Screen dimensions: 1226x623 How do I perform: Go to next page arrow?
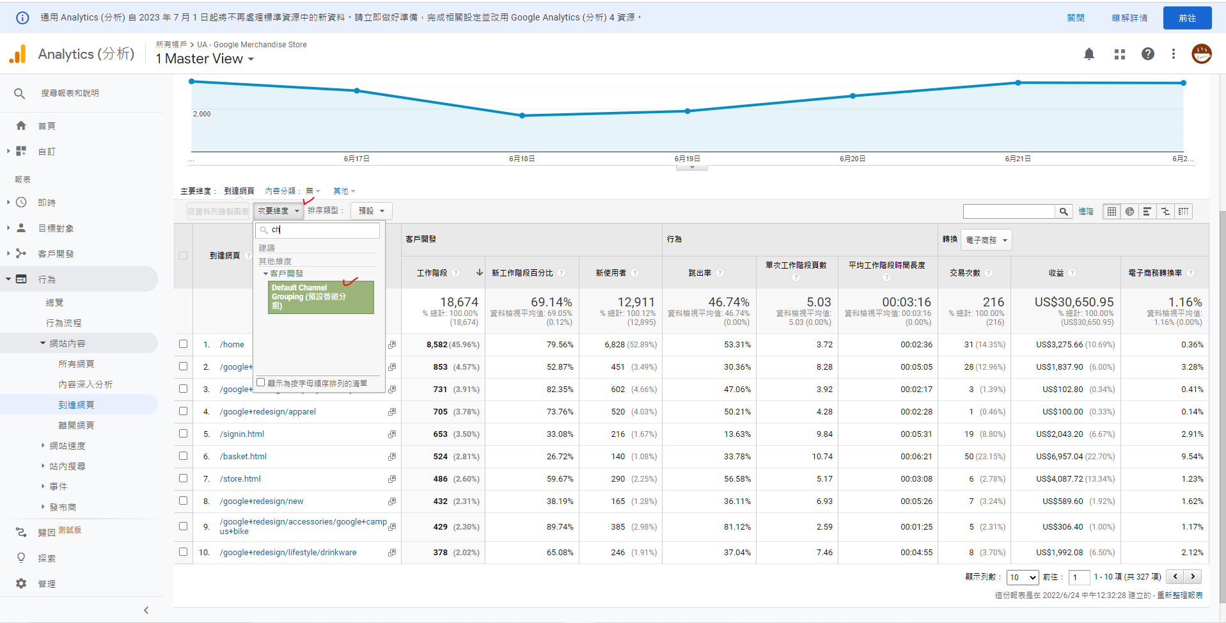pyautogui.click(x=1193, y=576)
